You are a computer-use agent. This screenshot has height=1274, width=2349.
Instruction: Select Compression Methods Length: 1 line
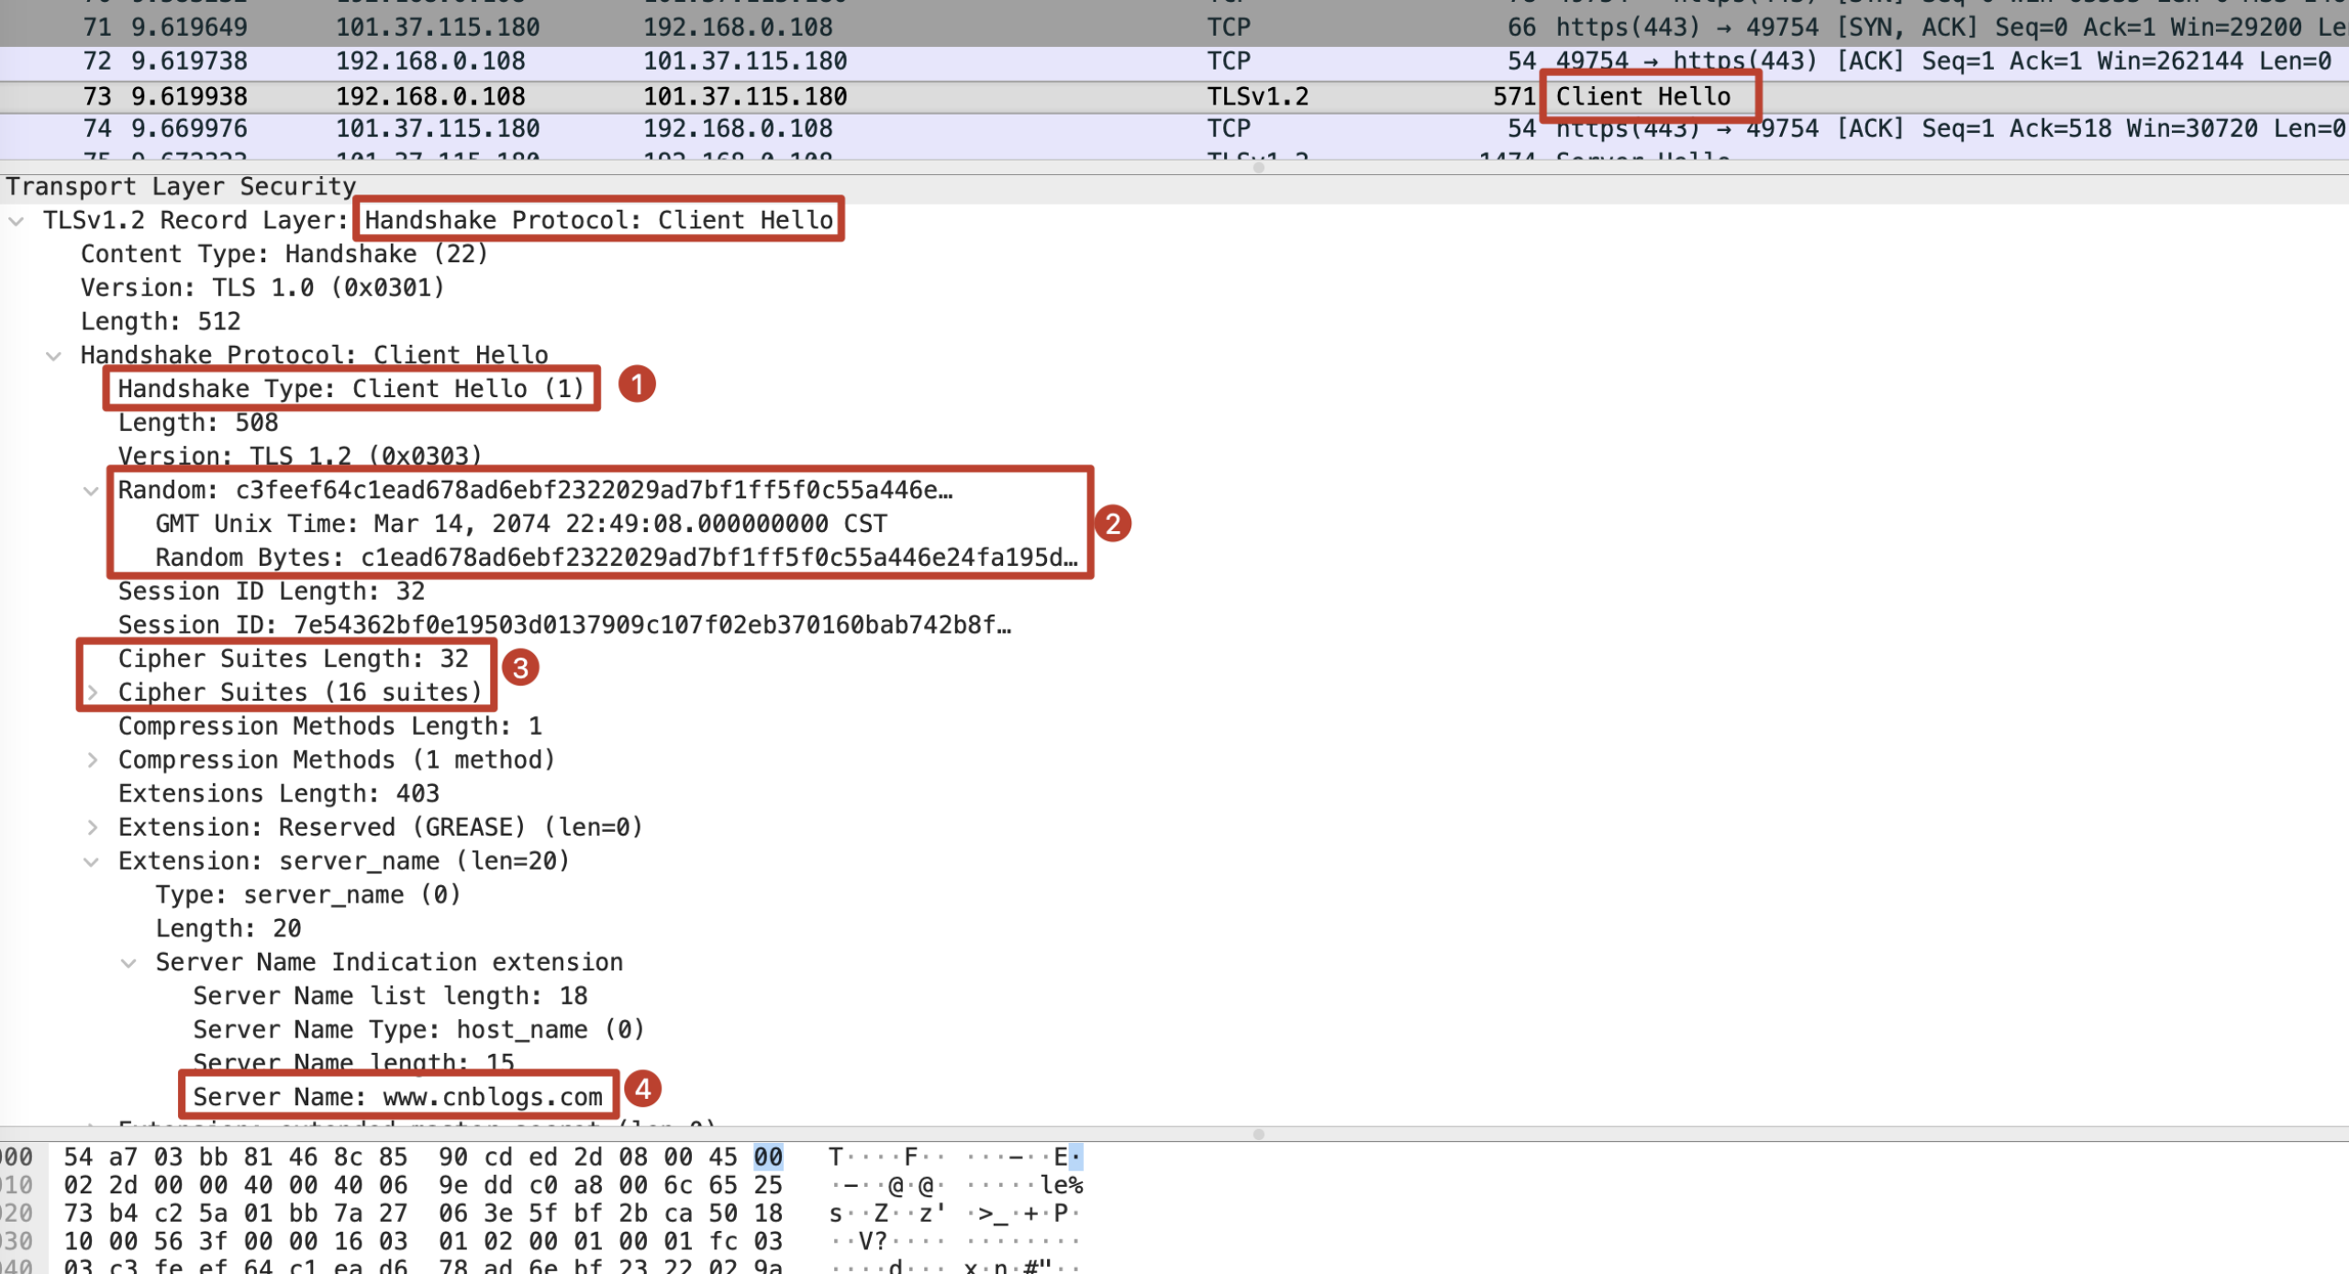[330, 726]
